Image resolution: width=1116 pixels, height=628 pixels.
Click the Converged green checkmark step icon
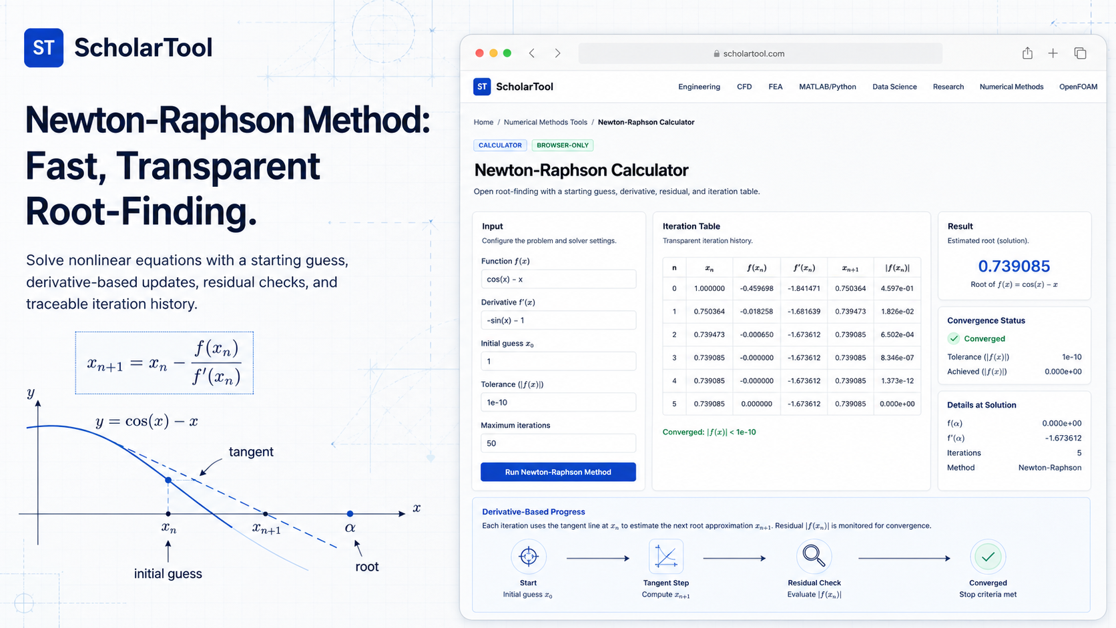click(988, 556)
